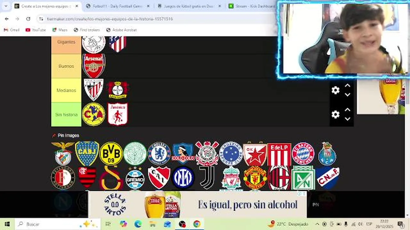The width and height of the screenshot is (410, 230).
Task: Click the Arsenal logo in the Buenos tier
Action: [x=94, y=66]
